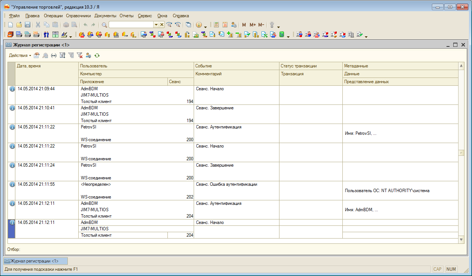Click the disable filter icon with red X
Image resolution: width=472 pixels, height=276 pixels.
coord(79,55)
